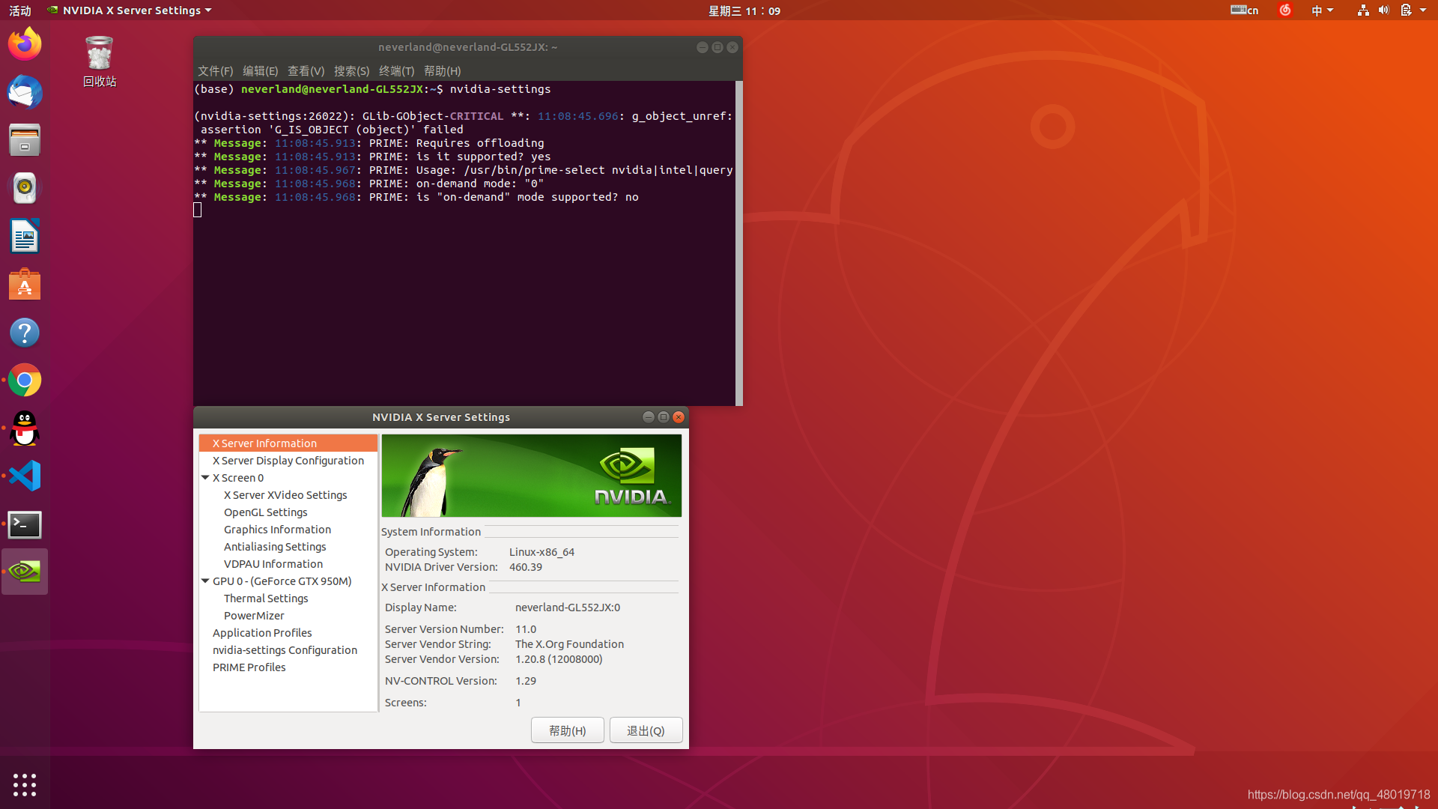Expand the X Screen 0 tree node
1438x809 pixels.
click(x=207, y=477)
